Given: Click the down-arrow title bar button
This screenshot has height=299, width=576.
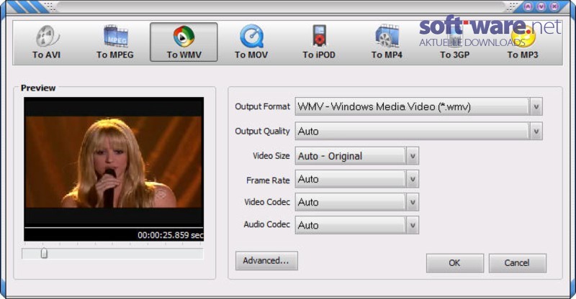Looking at the screenshot, I should coord(541,6).
